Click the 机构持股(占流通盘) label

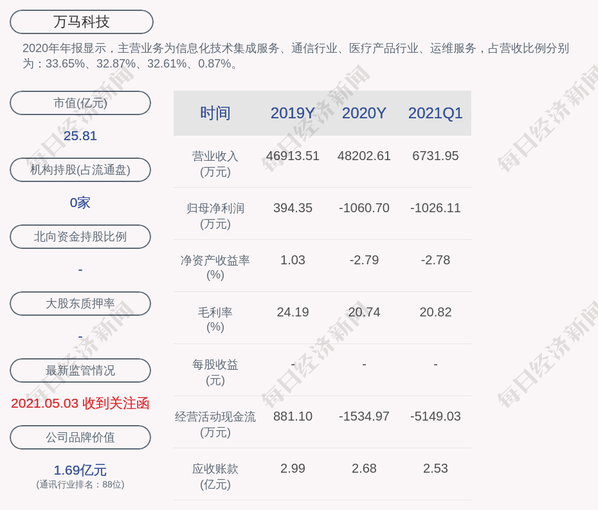click(80, 169)
